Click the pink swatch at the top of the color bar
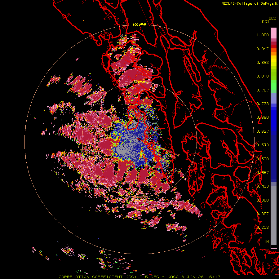 (274, 33)
